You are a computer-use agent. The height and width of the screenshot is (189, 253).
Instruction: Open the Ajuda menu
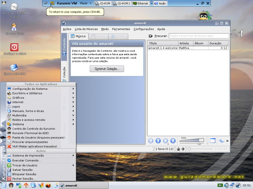pos(161,29)
